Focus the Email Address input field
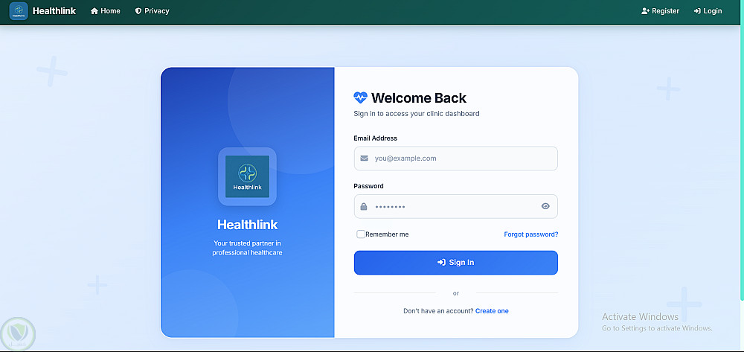 [x=455, y=159]
